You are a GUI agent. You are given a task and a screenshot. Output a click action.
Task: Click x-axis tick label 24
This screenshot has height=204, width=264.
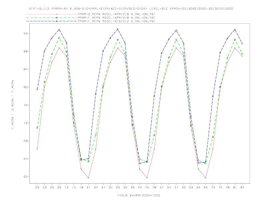[96, 187]
